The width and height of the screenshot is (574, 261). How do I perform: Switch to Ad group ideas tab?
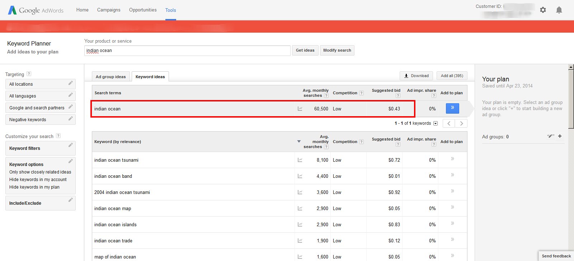110,77
